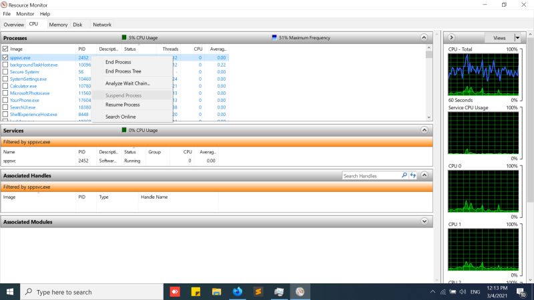
Task: Check the ShellExperienceHost.exe checkbox
Action: click(x=5, y=115)
